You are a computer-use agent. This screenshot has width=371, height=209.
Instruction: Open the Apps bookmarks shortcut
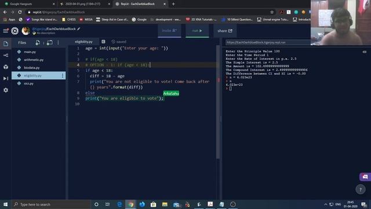point(9,19)
